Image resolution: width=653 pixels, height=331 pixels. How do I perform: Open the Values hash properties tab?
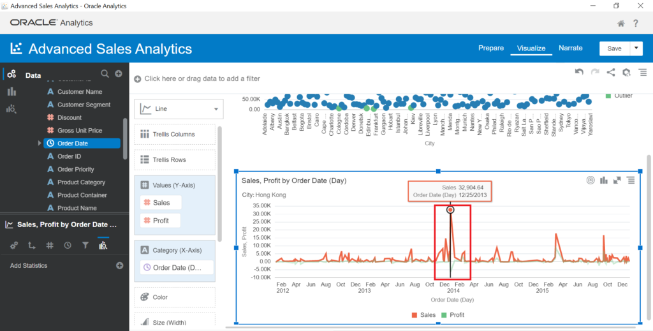pos(50,246)
